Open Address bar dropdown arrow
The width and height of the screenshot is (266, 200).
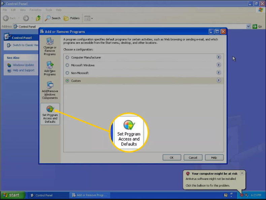(248, 27)
